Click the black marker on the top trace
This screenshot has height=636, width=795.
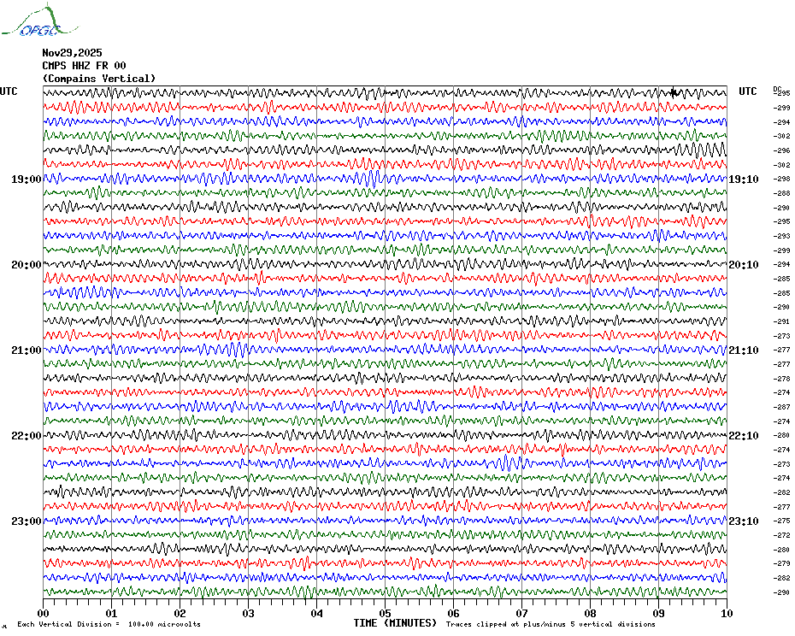coord(674,92)
